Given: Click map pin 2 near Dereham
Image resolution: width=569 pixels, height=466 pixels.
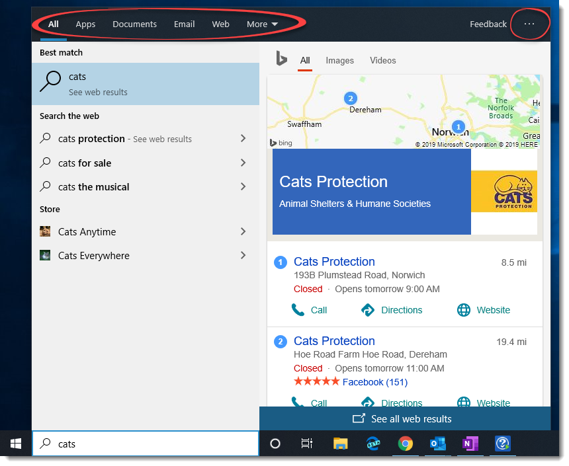Looking at the screenshot, I should pos(350,98).
